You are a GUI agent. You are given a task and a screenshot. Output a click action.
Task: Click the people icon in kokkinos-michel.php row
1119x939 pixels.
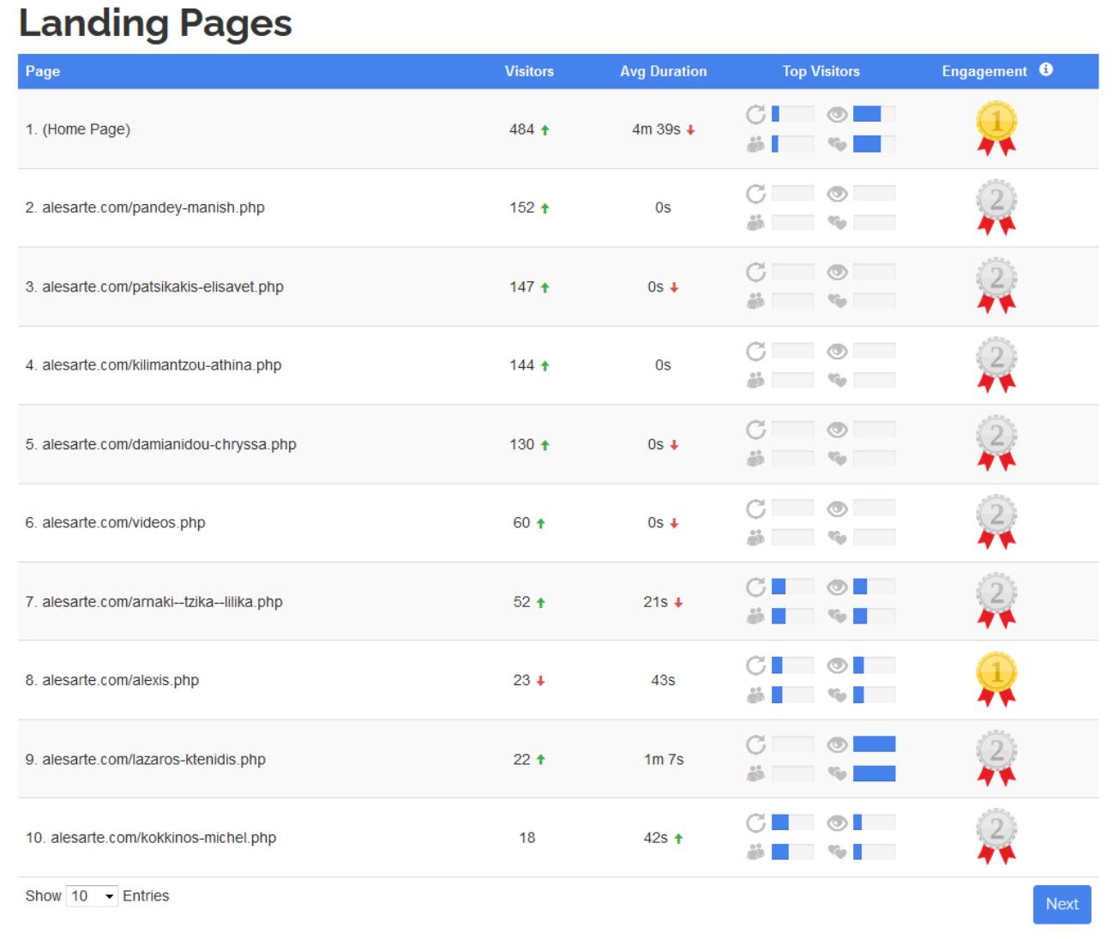(755, 852)
